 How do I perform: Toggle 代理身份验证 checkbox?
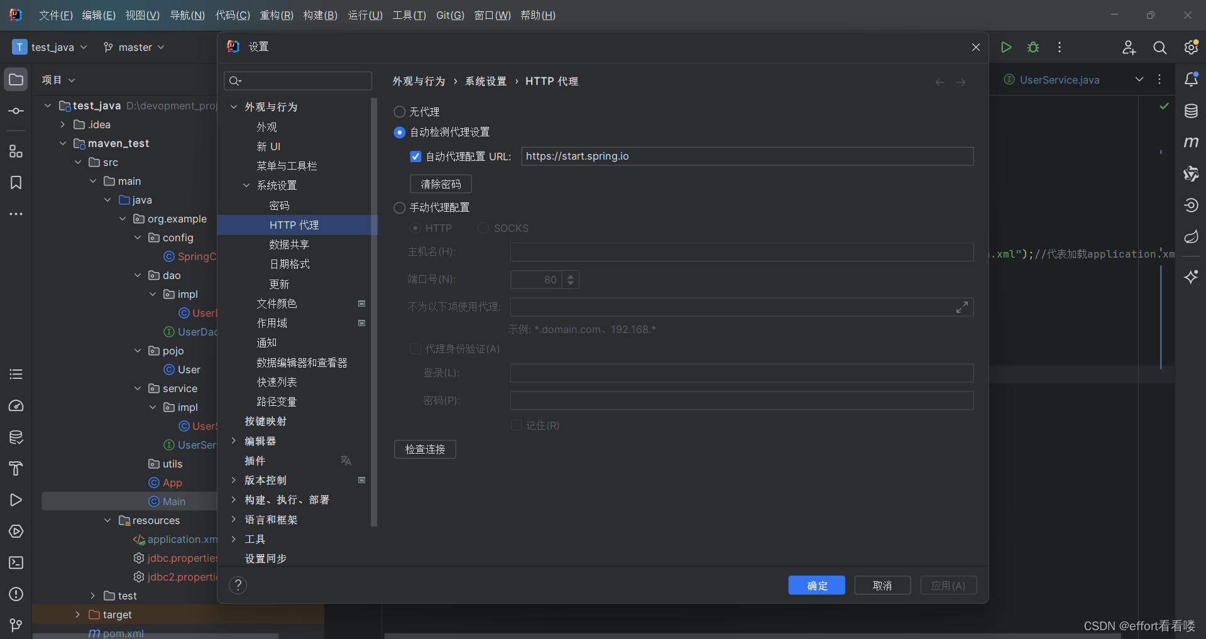pos(415,349)
